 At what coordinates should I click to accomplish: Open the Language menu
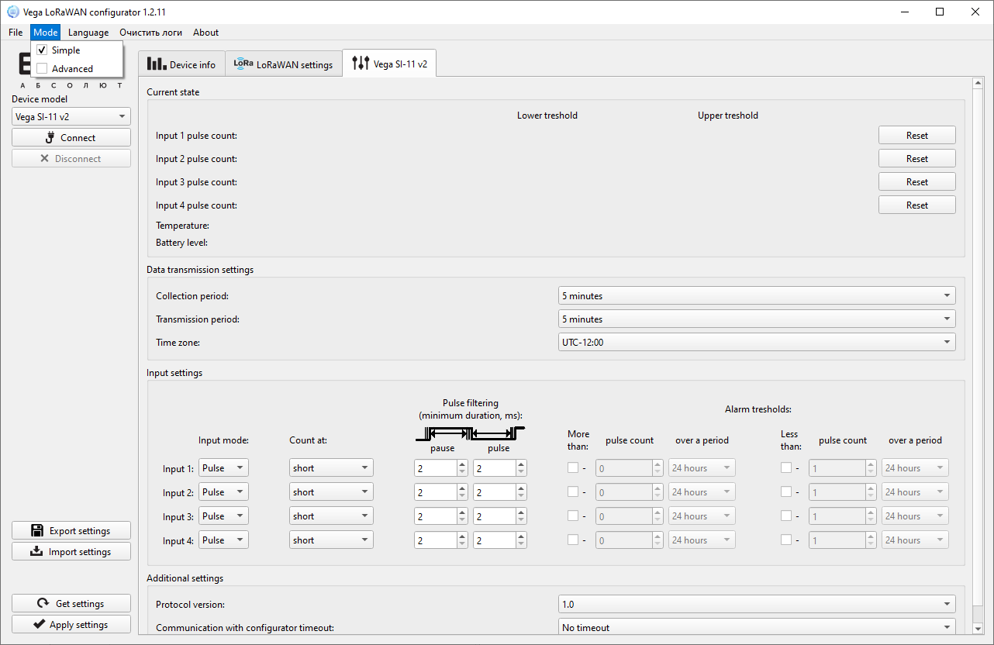tap(88, 33)
